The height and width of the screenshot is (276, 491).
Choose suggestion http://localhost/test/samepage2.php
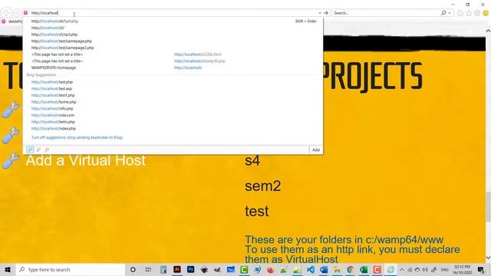[x=62, y=48]
